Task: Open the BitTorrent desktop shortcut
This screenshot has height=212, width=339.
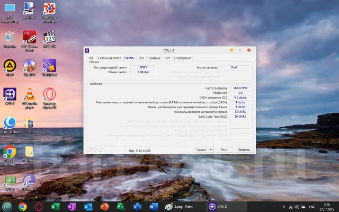Action: [x=30, y=183]
